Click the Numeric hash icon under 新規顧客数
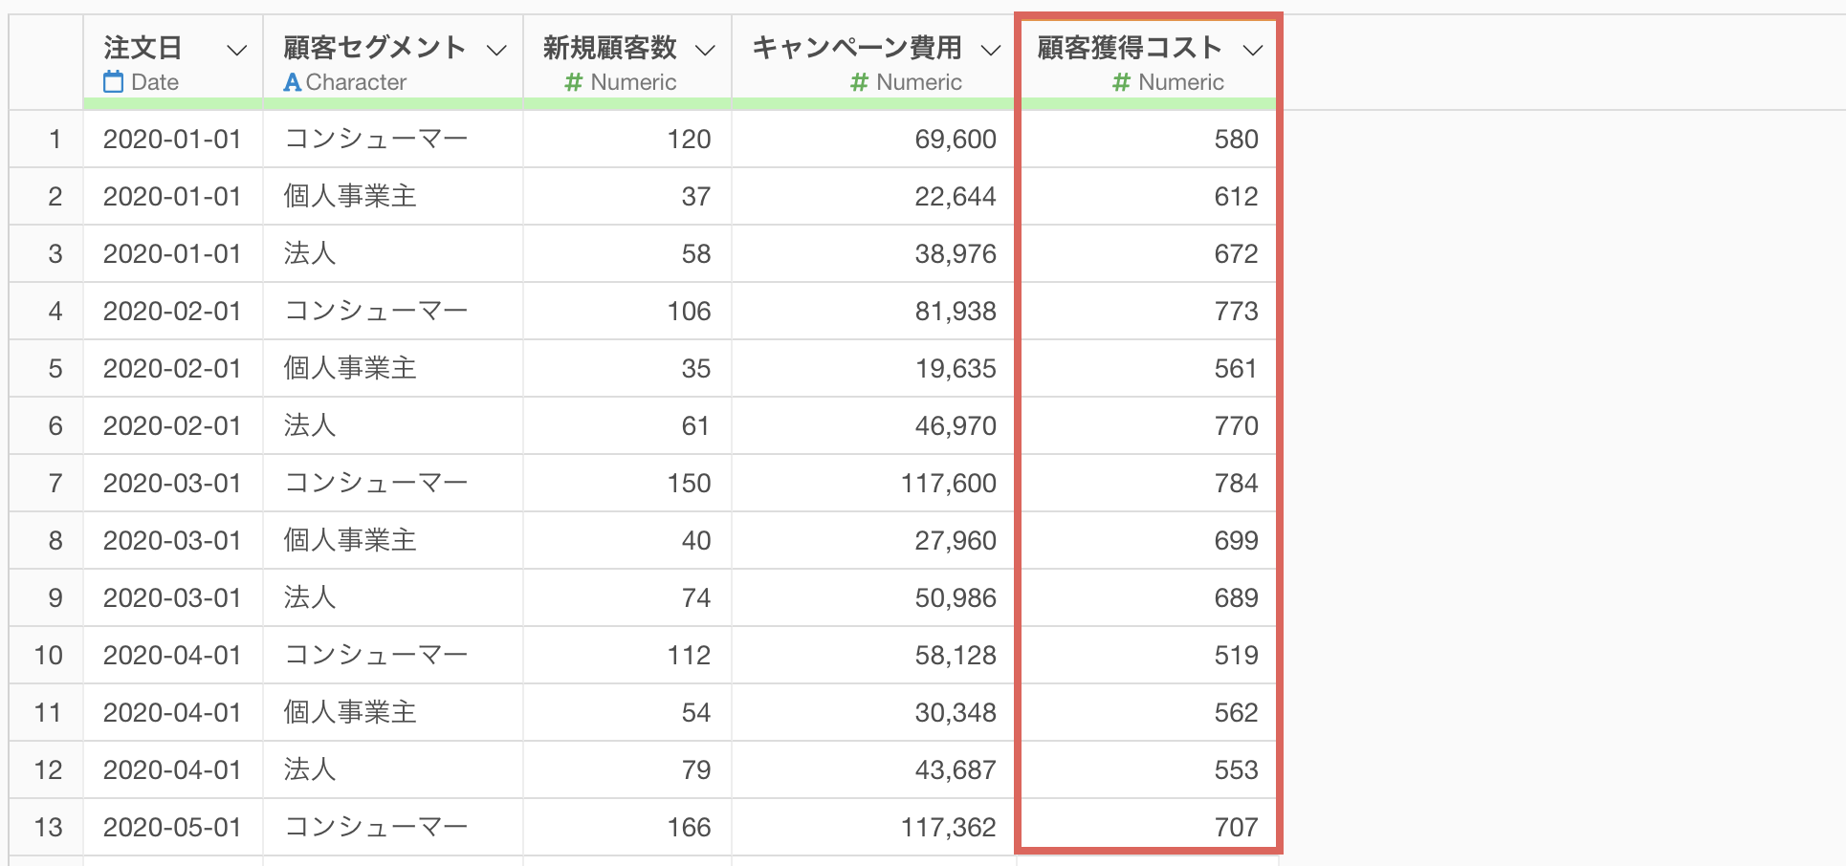This screenshot has width=1846, height=866. point(574,83)
